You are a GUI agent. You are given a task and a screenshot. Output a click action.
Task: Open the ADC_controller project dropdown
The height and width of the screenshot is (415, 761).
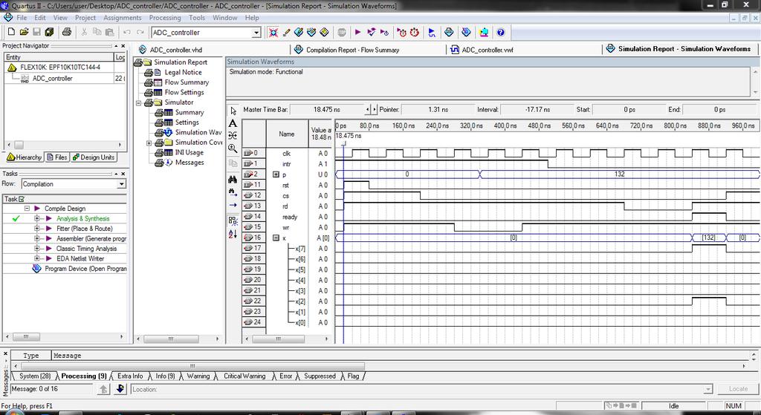pos(256,33)
